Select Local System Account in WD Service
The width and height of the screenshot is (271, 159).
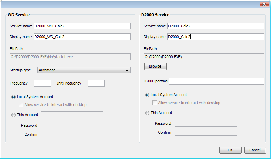pyautogui.click(x=14, y=97)
